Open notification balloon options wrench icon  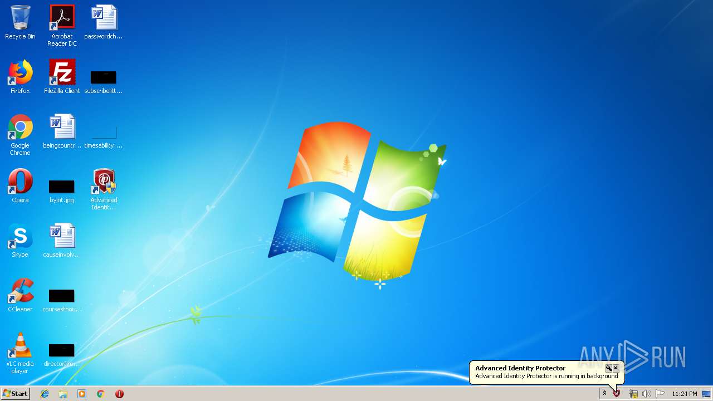(609, 368)
